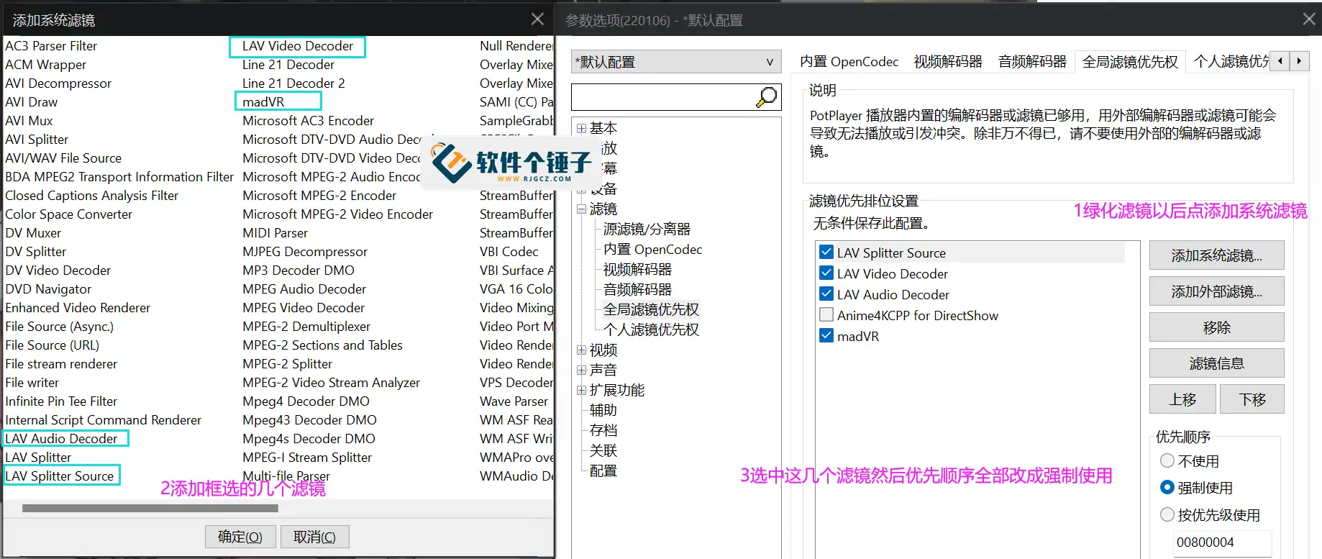Click the horizontal scrollbar in filter list
Viewport: 1322px width, 559px height.
tap(150, 508)
